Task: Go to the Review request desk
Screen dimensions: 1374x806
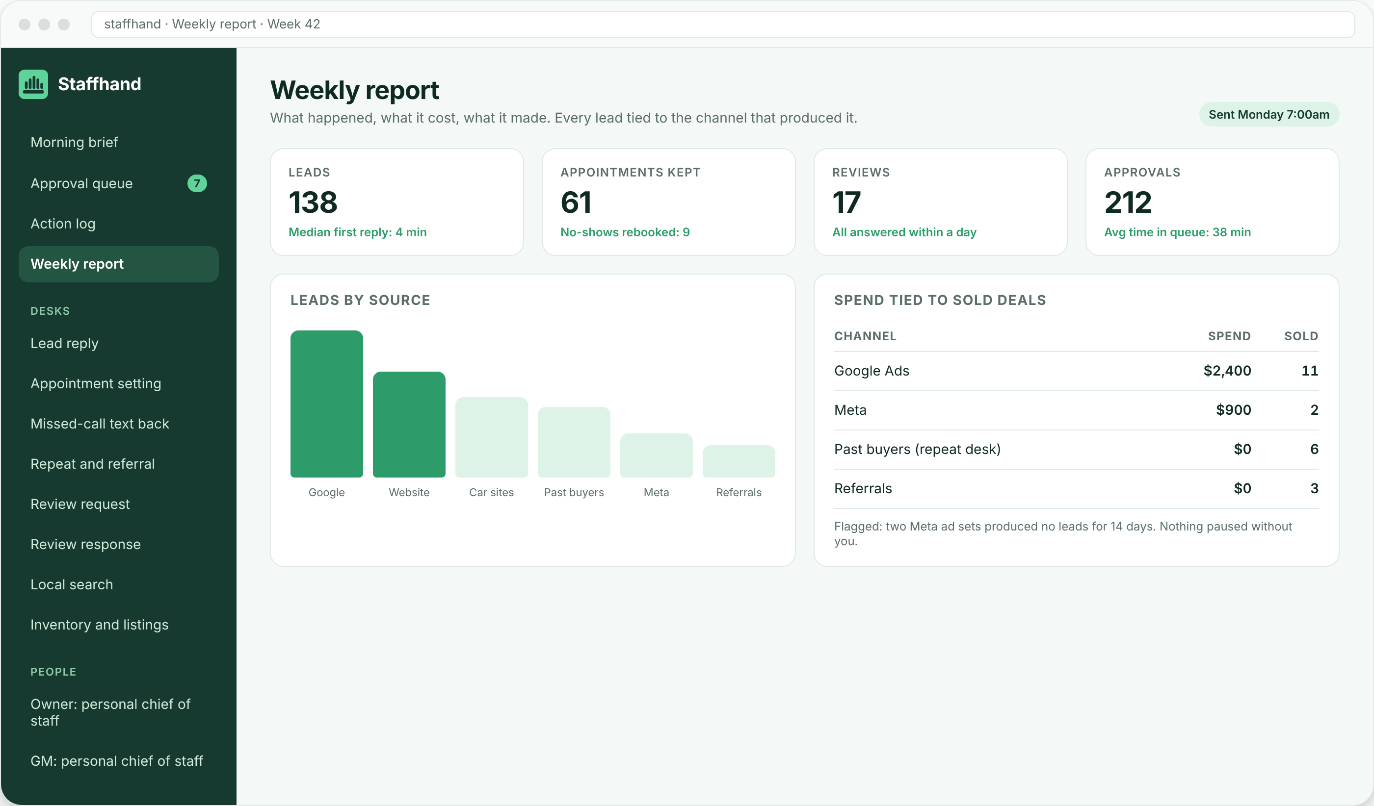Action: tap(118, 504)
